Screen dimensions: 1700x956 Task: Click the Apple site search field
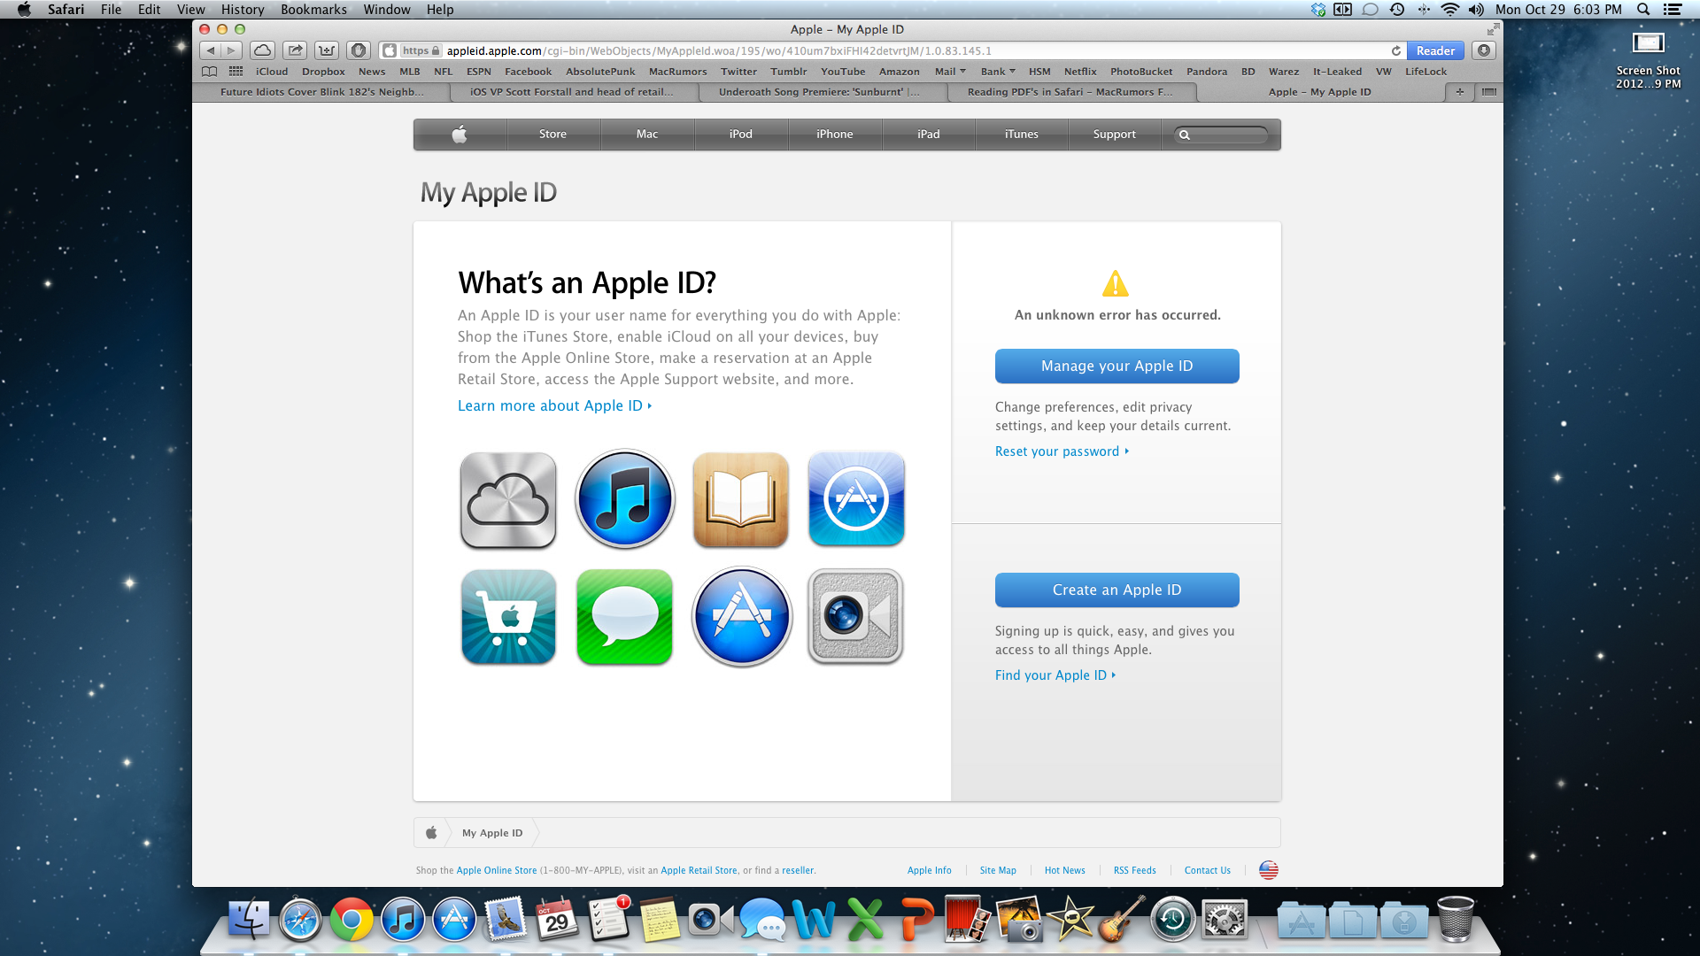tap(1221, 135)
